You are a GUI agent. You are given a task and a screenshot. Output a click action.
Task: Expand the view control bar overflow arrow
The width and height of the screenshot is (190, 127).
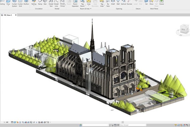point(50,122)
